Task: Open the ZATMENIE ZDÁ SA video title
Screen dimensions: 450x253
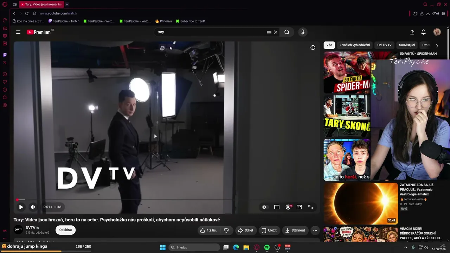Action: pyautogui.click(x=417, y=190)
